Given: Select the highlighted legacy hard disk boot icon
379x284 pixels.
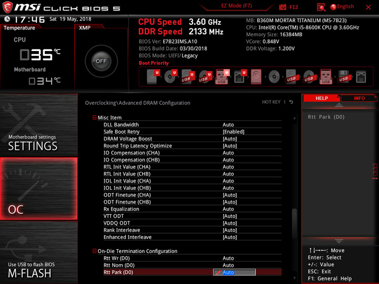Looking at the screenshot, I should pyautogui.click(x=256, y=77).
